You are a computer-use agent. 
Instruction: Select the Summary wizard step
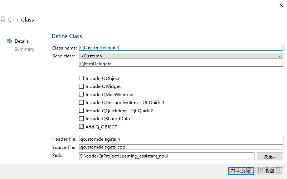24,49
